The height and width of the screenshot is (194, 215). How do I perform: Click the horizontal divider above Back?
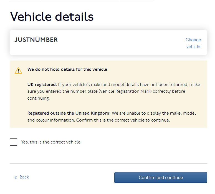tap(108, 163)
